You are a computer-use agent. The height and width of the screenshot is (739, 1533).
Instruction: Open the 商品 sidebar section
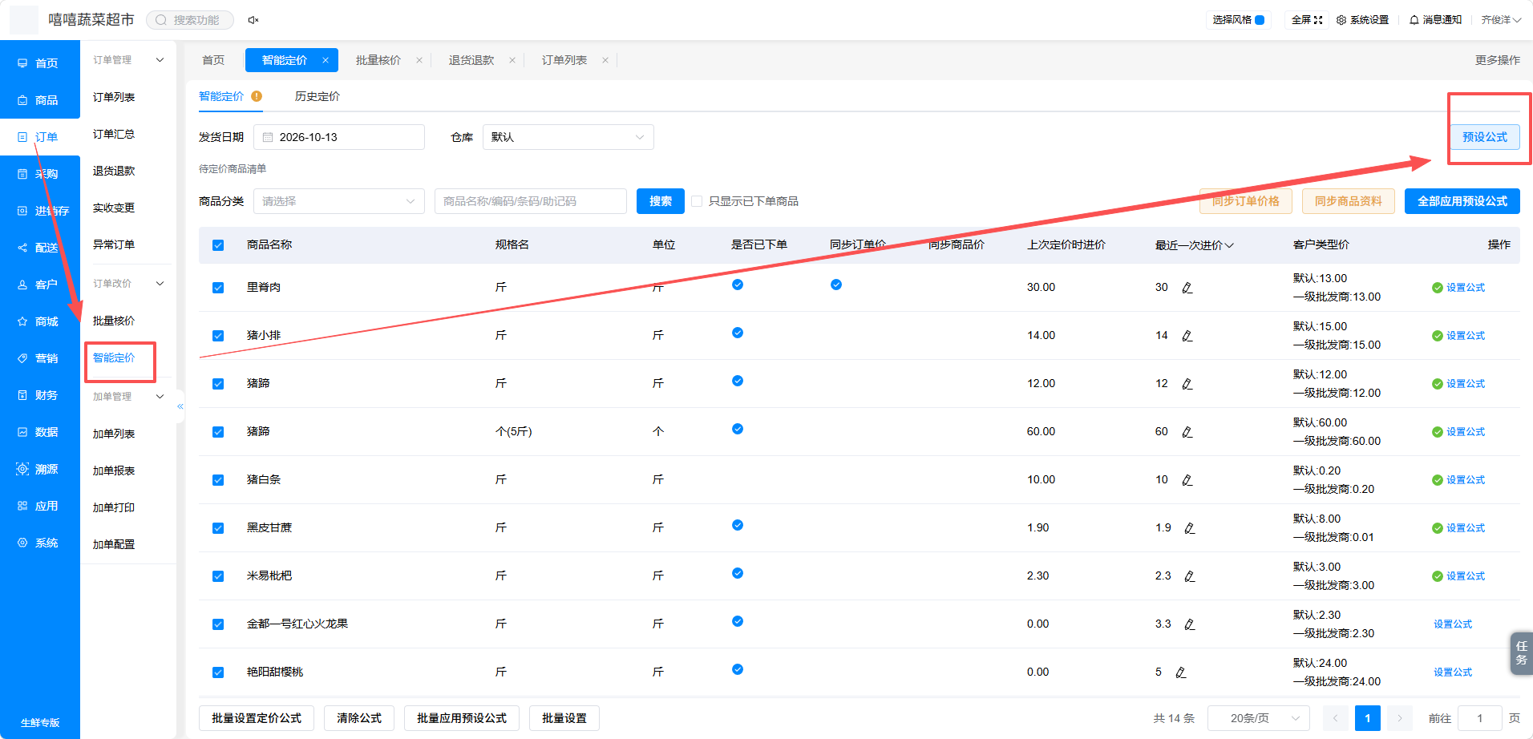40,100
